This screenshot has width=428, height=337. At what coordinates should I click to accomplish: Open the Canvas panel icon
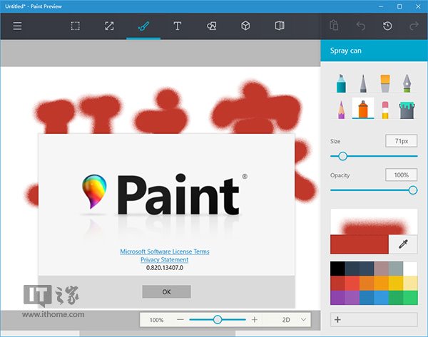[280, 26]
